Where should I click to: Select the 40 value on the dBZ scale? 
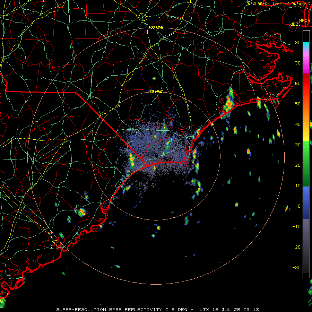(298, 124)
